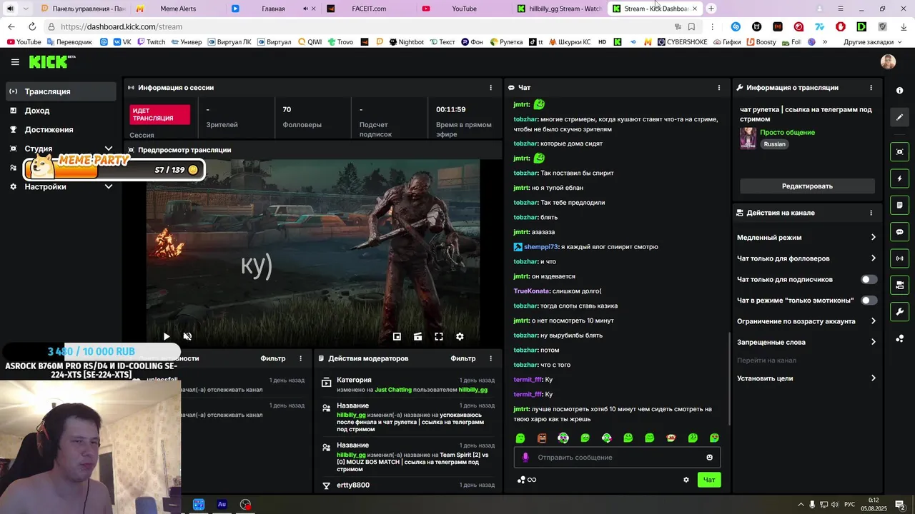Open the Nightbot bookmark
The height and width of the screenshot is (514, 915).
pyautogui.click(x=407, y=42)
